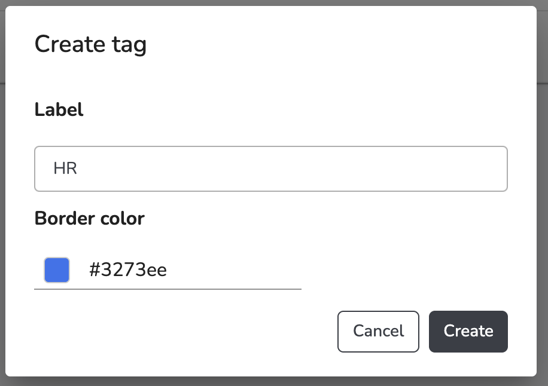Click the underline beneath the hex color value

click(168, 289)
